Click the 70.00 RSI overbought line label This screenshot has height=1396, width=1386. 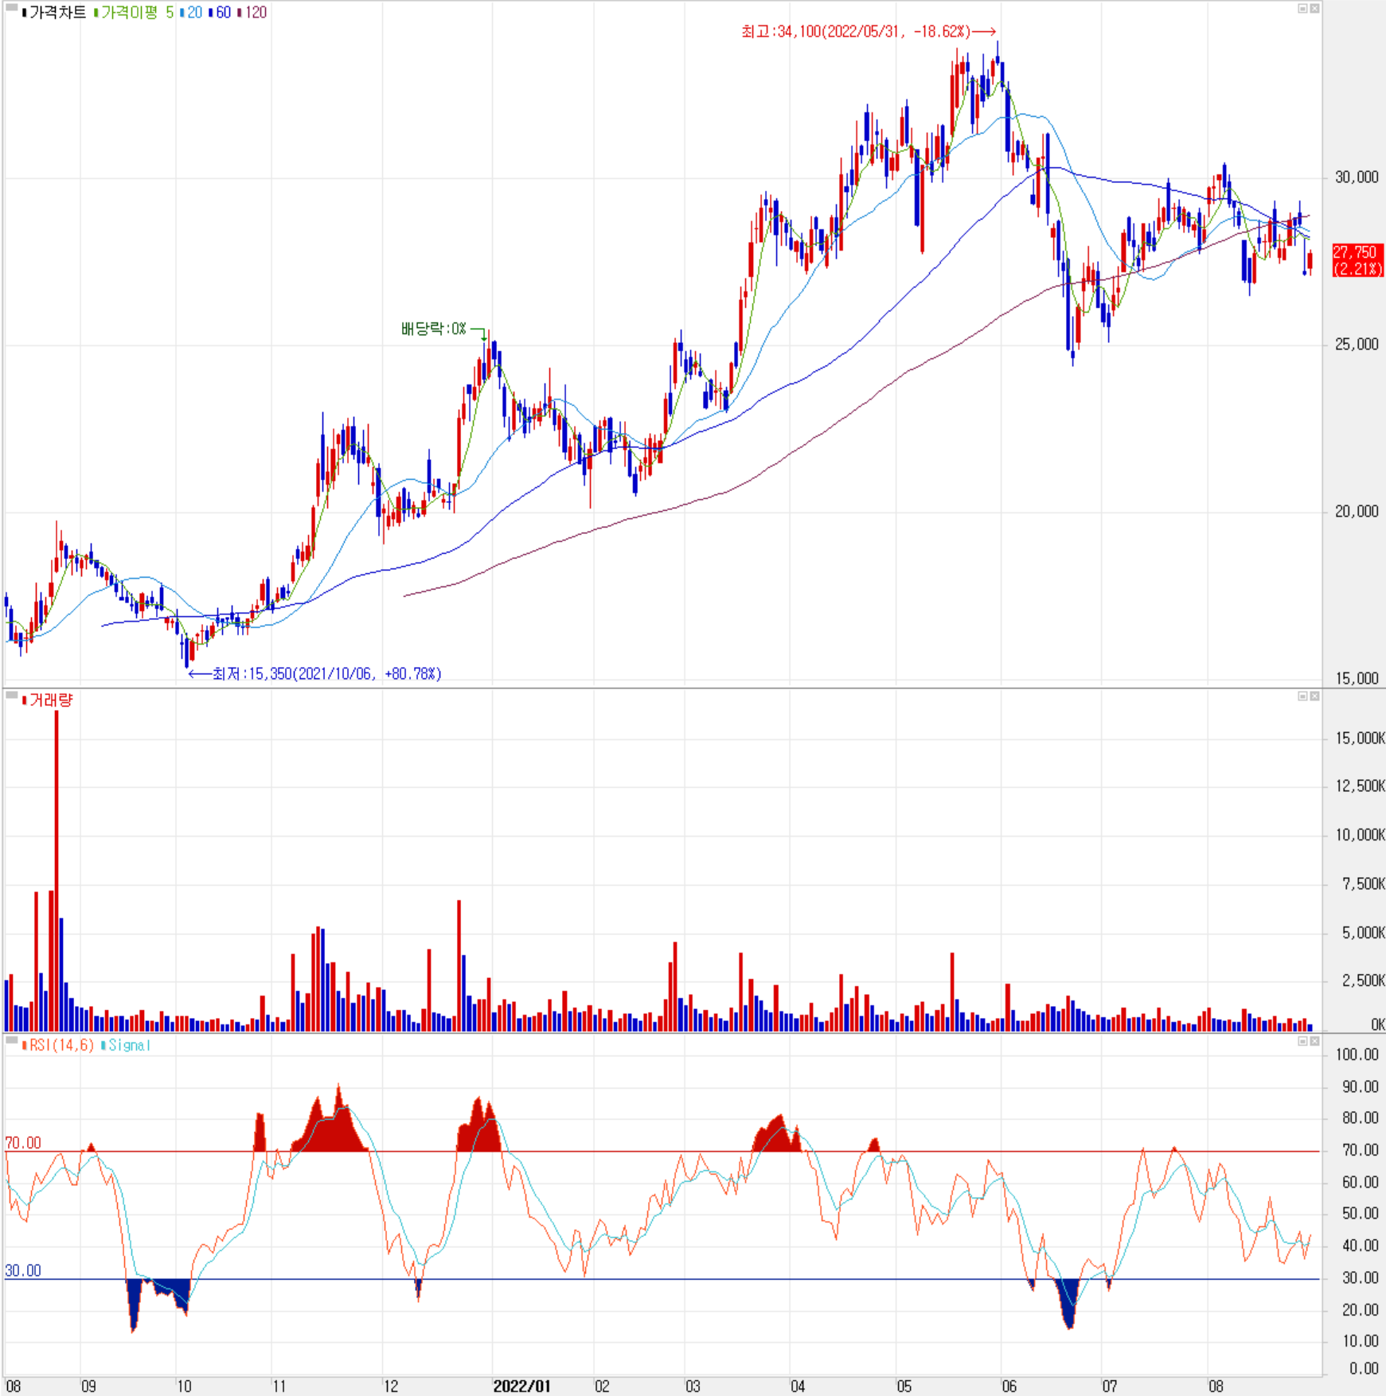click(23, 1143)
